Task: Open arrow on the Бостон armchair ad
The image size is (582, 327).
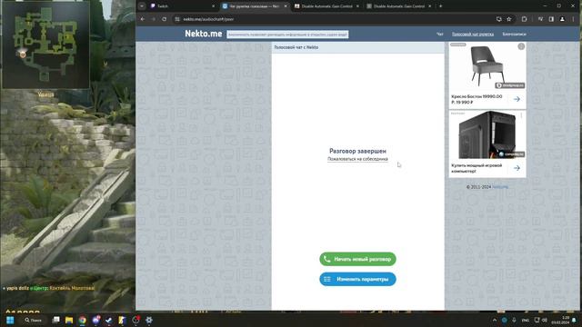Action: click(x=517, y=99)
